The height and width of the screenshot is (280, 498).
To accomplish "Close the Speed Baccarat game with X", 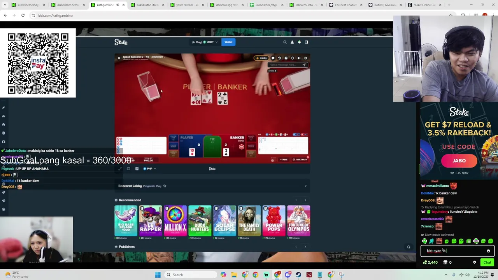I will point(119,58).
